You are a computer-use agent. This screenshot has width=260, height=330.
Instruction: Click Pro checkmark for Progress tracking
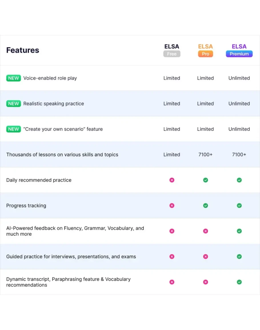click(205, 205)
